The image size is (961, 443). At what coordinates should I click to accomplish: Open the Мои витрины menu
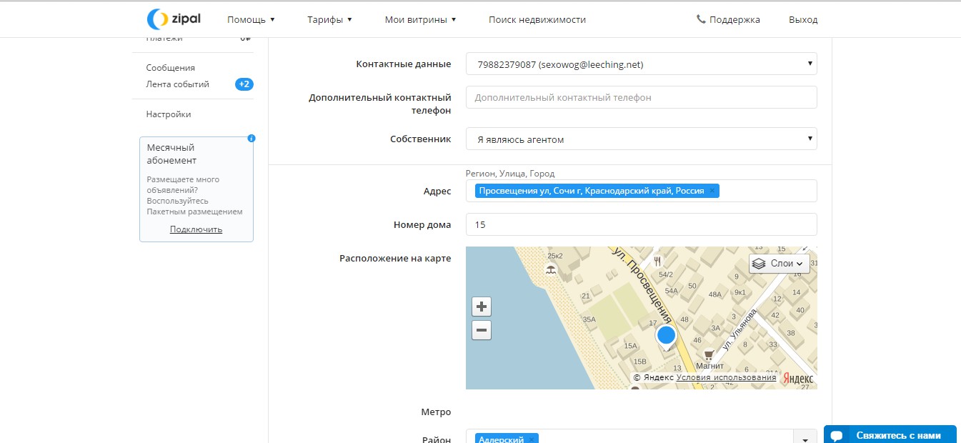coord(420,20)
